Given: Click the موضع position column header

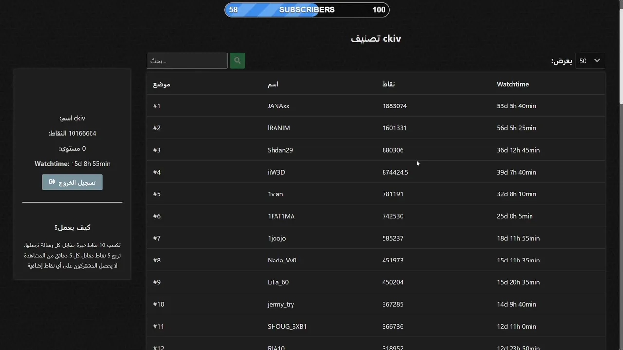Looking at the screenshot, I should click(162, 84).
